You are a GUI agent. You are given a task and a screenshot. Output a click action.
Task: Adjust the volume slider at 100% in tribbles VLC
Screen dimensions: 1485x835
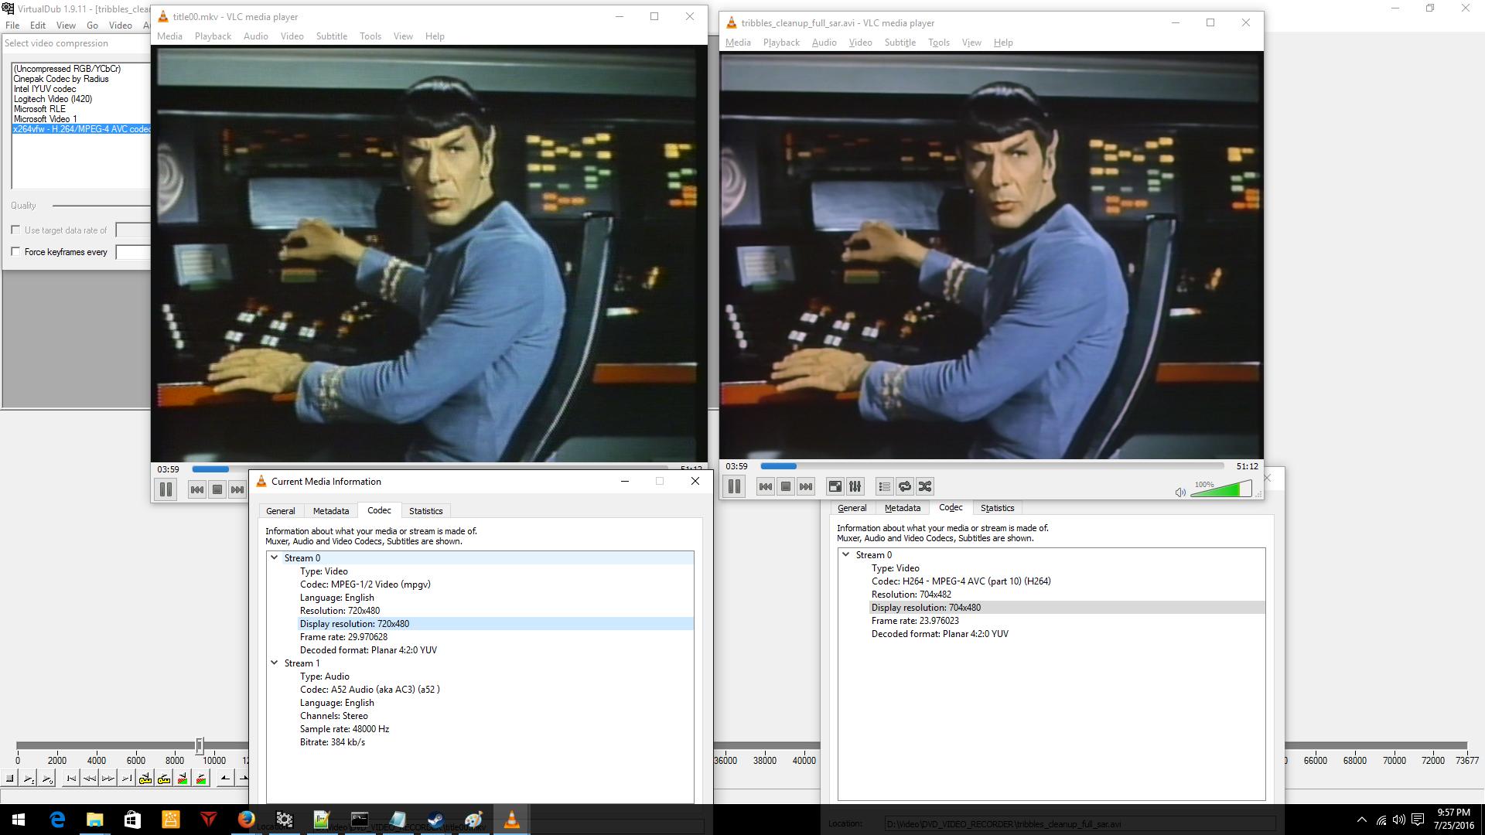(1220, 489)
